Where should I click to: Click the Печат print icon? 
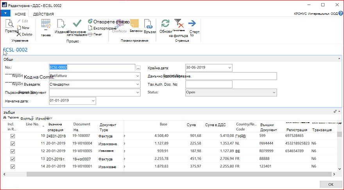90,34
